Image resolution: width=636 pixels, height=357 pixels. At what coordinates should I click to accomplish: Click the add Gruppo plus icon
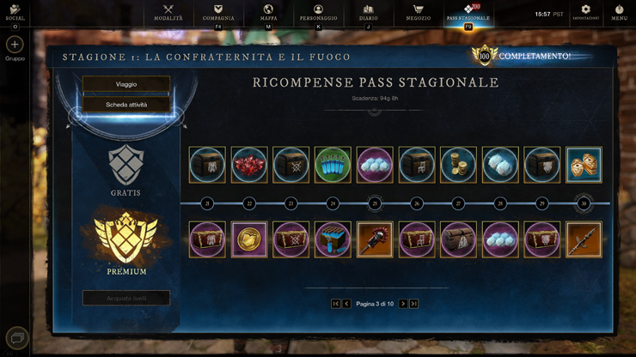pos(15,45)
